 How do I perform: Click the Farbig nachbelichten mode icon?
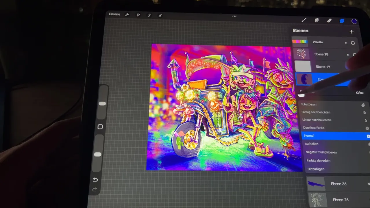365,113
